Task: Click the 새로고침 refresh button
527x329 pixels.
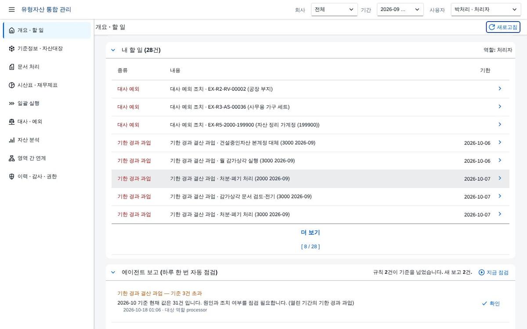Action: 503,27
